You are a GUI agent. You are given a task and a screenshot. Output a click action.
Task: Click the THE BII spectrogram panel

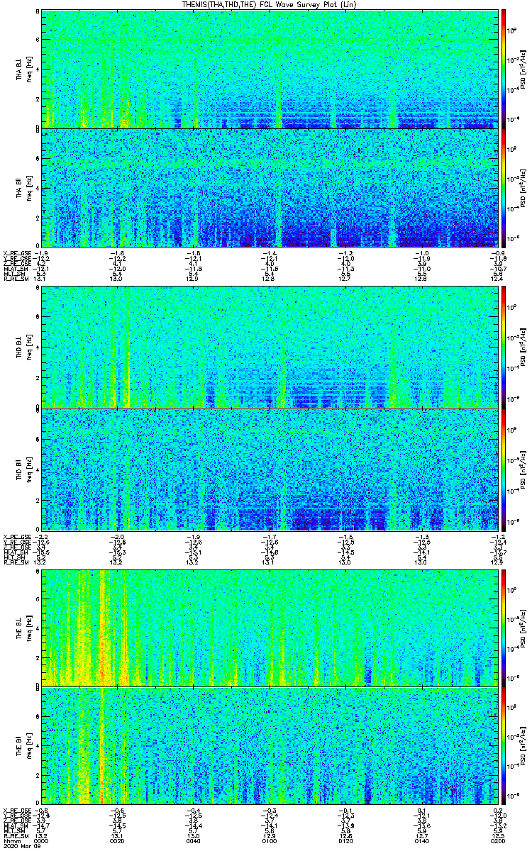coord(268,747)
